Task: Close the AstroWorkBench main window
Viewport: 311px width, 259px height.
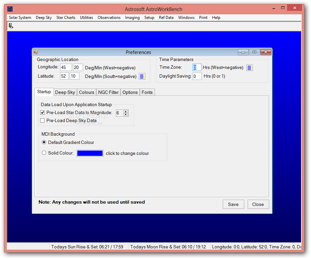Action: (294, 8)
